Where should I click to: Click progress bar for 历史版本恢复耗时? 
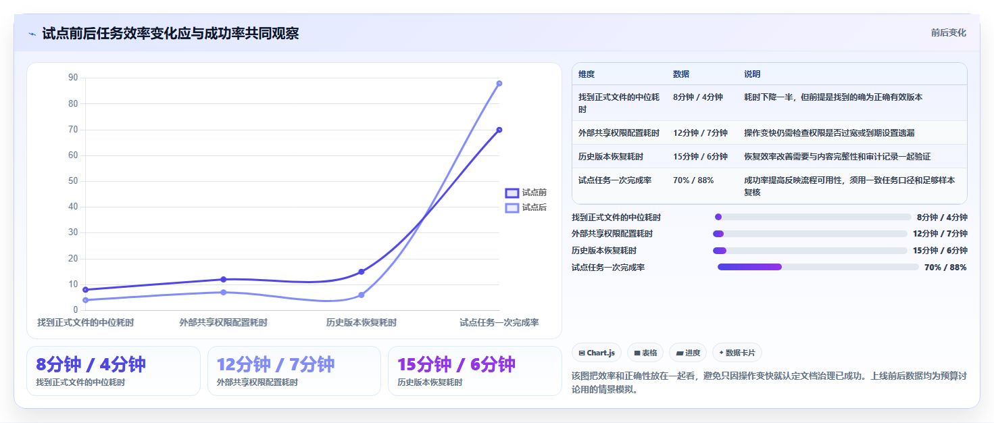tap(810, 251)
